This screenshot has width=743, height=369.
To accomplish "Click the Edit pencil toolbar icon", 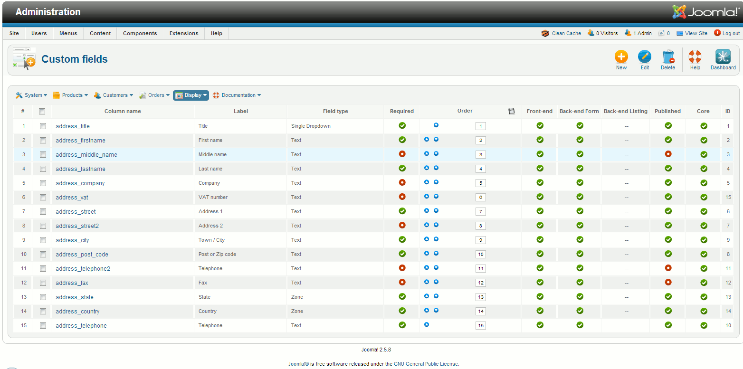I will pyautogui.click(x=644, y=57).
